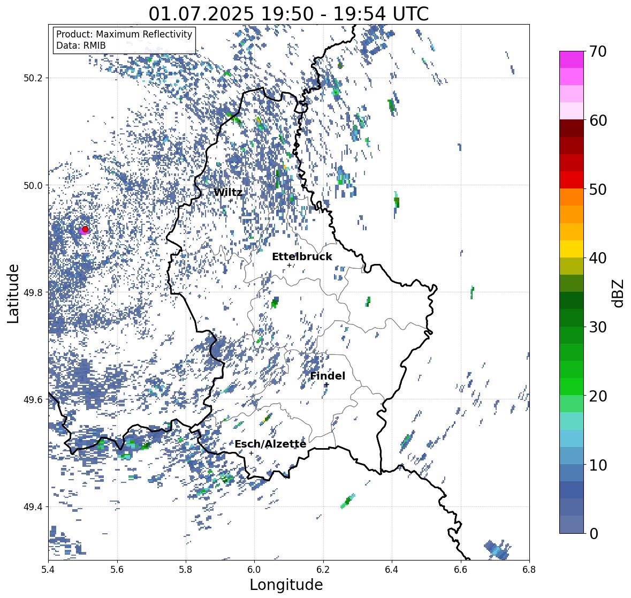This screenshot has width=631, height=598.
Task: Click the latitude tick label 50.0
Action: click(33, 186)
